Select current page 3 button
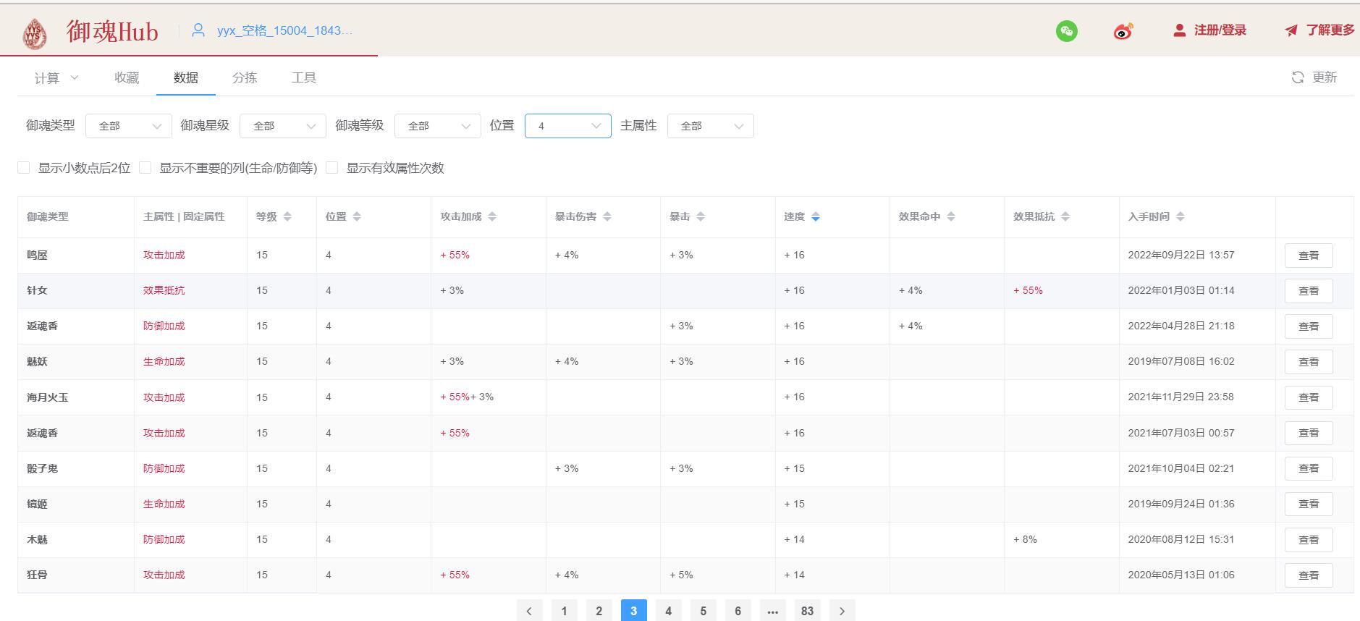 click(x=633, y=611)
